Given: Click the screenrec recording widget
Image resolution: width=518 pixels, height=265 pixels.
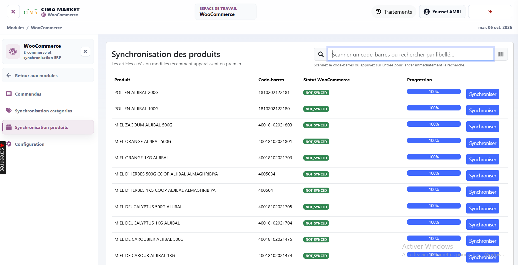Looking at the screenshot, I should 3,158.
